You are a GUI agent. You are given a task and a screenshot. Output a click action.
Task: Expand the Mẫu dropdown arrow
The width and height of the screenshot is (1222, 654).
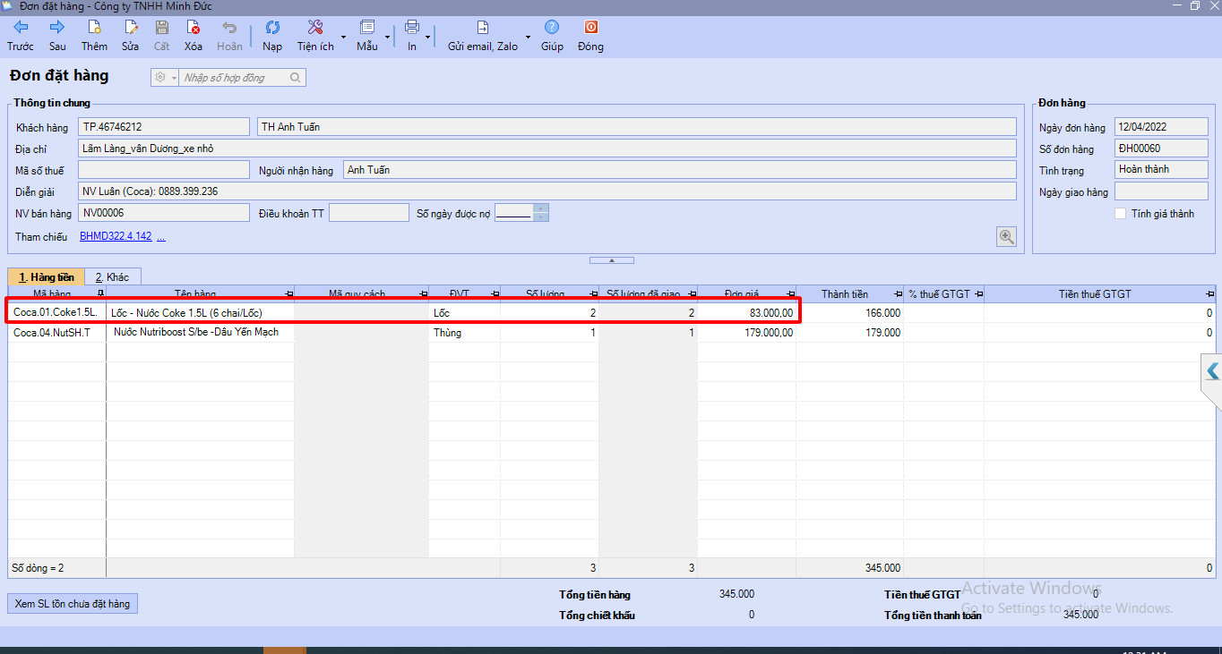(x=388, y=38)
